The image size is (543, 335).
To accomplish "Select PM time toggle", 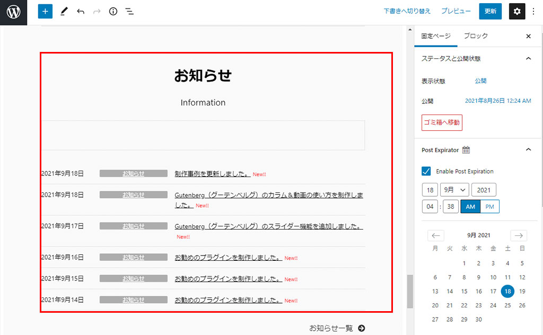I will coord(489,207).
